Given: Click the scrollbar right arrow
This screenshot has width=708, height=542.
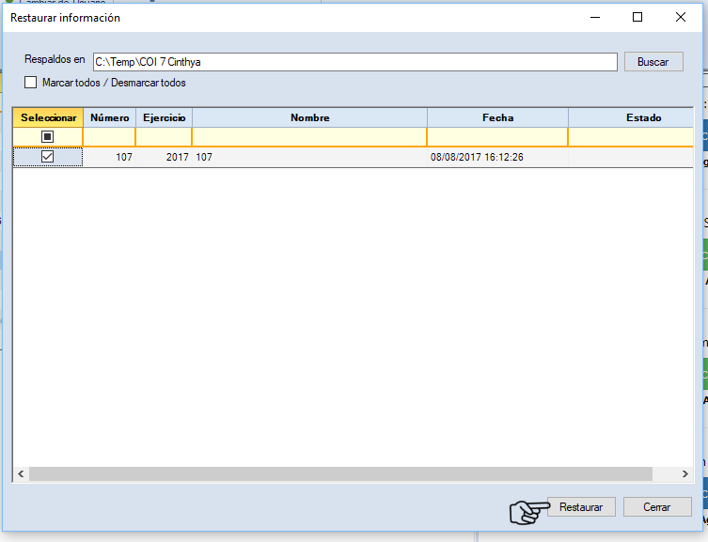Looking at the screenshot, I should pyautogui.click(x=685, y=474).
